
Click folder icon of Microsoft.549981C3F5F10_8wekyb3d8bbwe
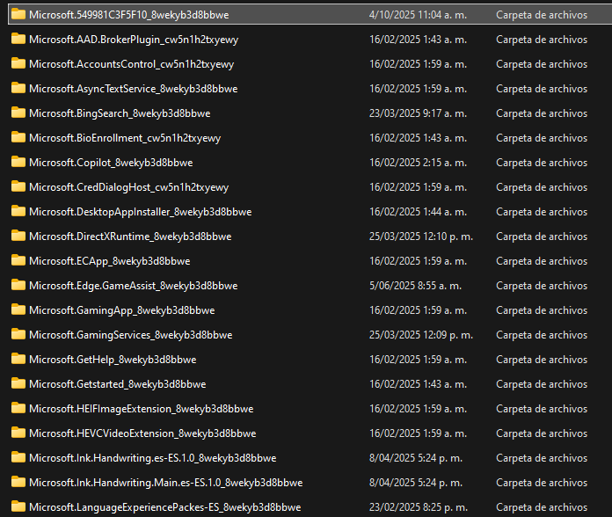pyautogui.click(x=18, y=14)
